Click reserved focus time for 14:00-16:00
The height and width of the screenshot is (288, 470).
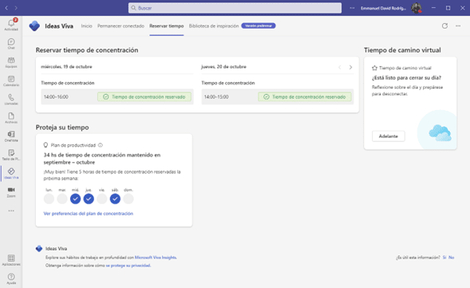click(x=144, y=97)
